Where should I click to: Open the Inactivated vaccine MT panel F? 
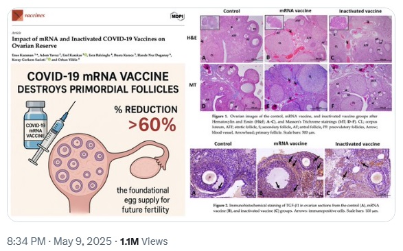click(360, 87)
